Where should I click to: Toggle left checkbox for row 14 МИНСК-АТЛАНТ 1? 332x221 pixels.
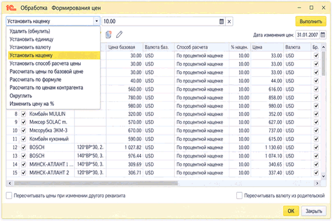23,164
